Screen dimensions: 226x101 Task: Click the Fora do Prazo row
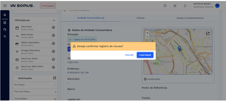tap(35, 92)
